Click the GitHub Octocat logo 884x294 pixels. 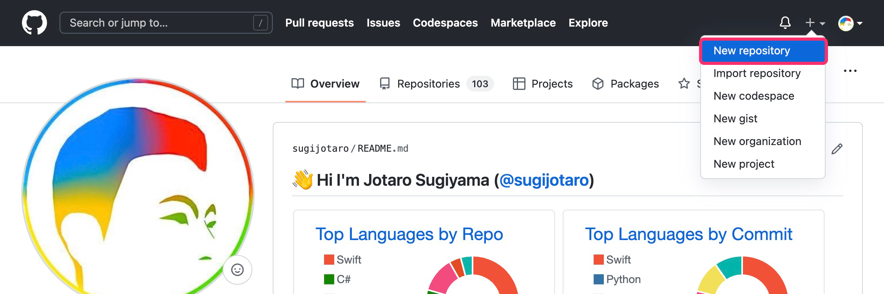point(34,23)
